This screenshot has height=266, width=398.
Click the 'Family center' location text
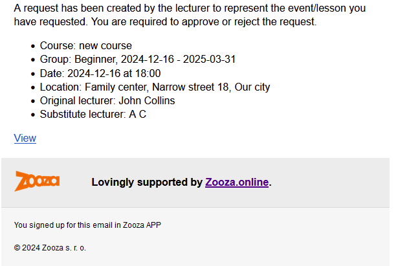point(116,87)
